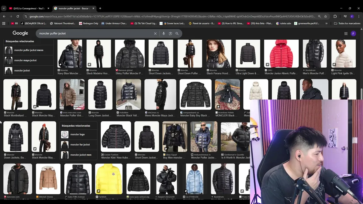363x204 pixels.
Task: Open the Redragon Only bookmark
Action: click(88, 24)
